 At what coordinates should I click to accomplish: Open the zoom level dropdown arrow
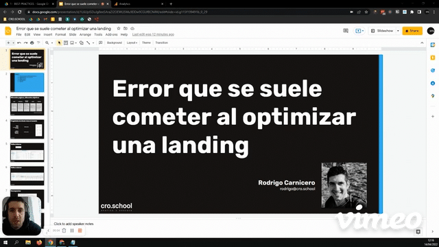[52, 43]
